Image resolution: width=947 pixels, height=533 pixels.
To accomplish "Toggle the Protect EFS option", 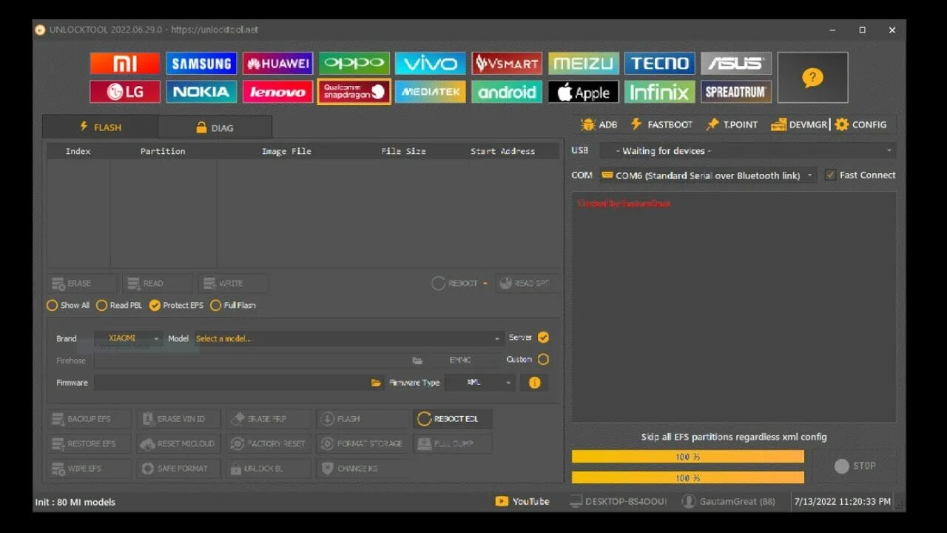I will pos(176,305).
